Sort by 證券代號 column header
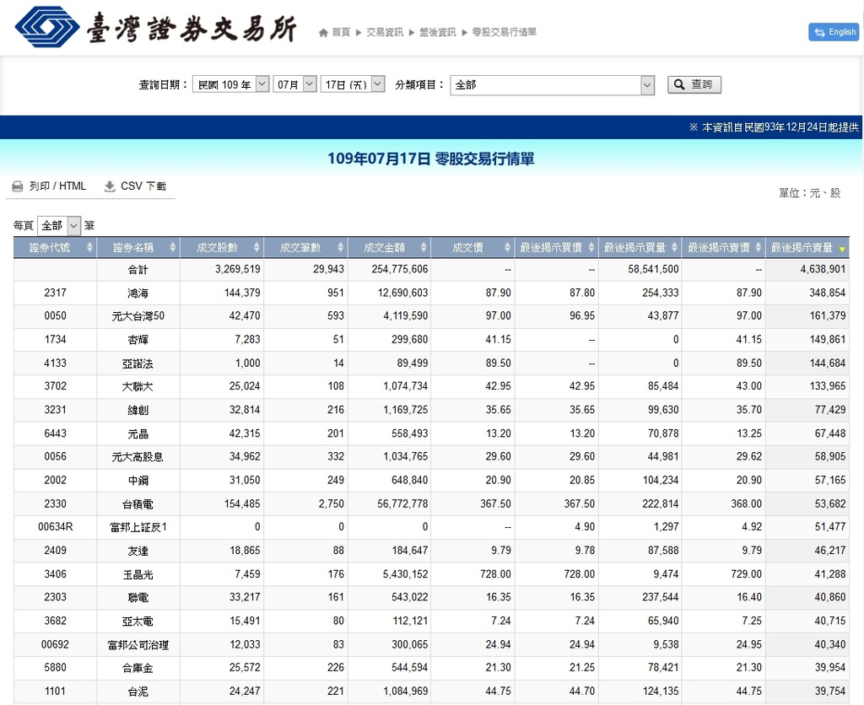This screenshot has width=864, height=705. coord(55,247)
